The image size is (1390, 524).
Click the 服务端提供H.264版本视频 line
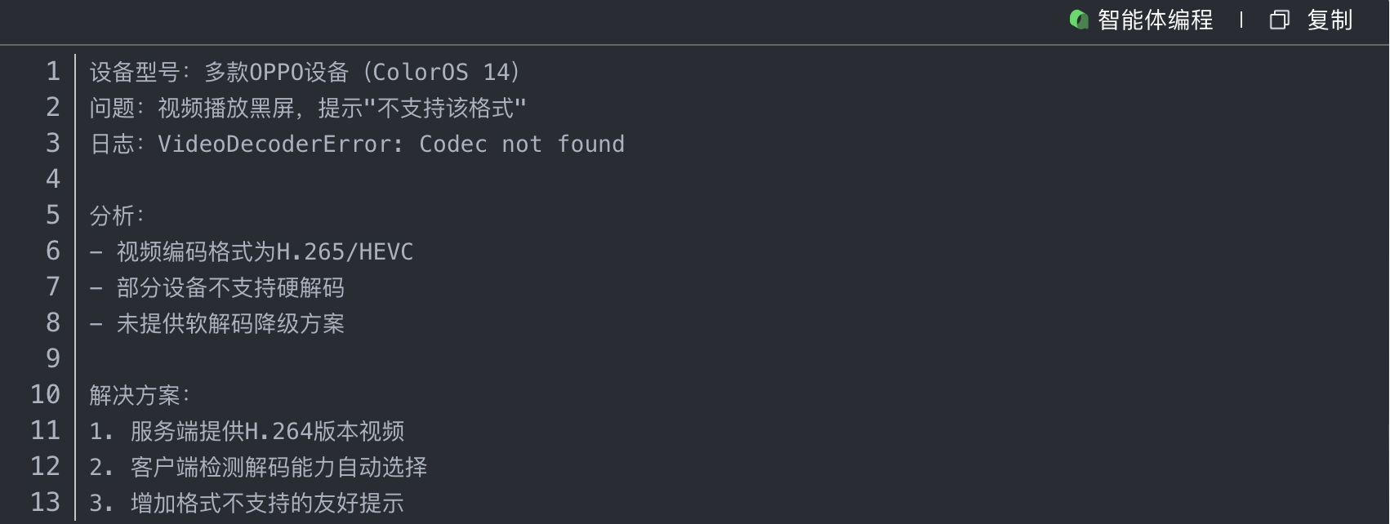[267, 431]
